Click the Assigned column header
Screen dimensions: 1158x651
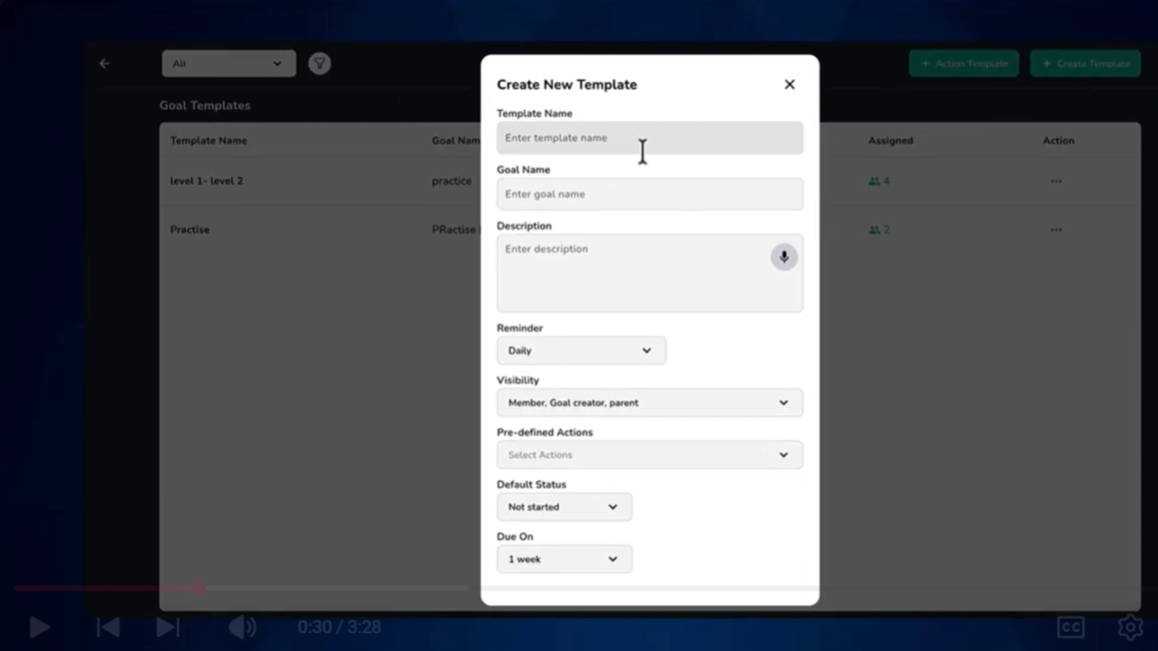click(x=890, y=140)
